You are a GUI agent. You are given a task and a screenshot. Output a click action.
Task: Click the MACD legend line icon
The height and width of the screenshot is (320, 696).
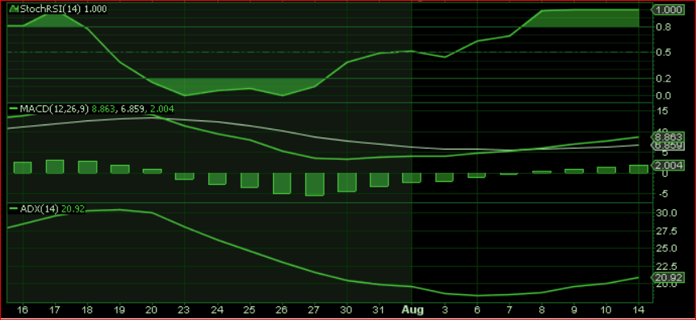click(14, 108)
